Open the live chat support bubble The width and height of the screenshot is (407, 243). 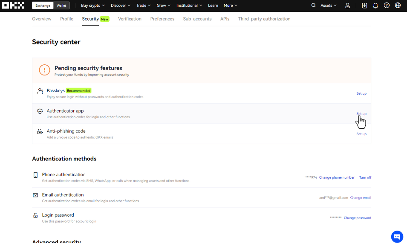pyautogui.click(x=397, y=237)
